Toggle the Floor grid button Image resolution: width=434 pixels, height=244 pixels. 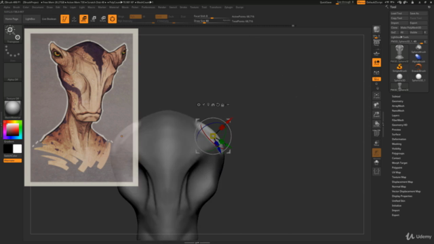(376, 53)
